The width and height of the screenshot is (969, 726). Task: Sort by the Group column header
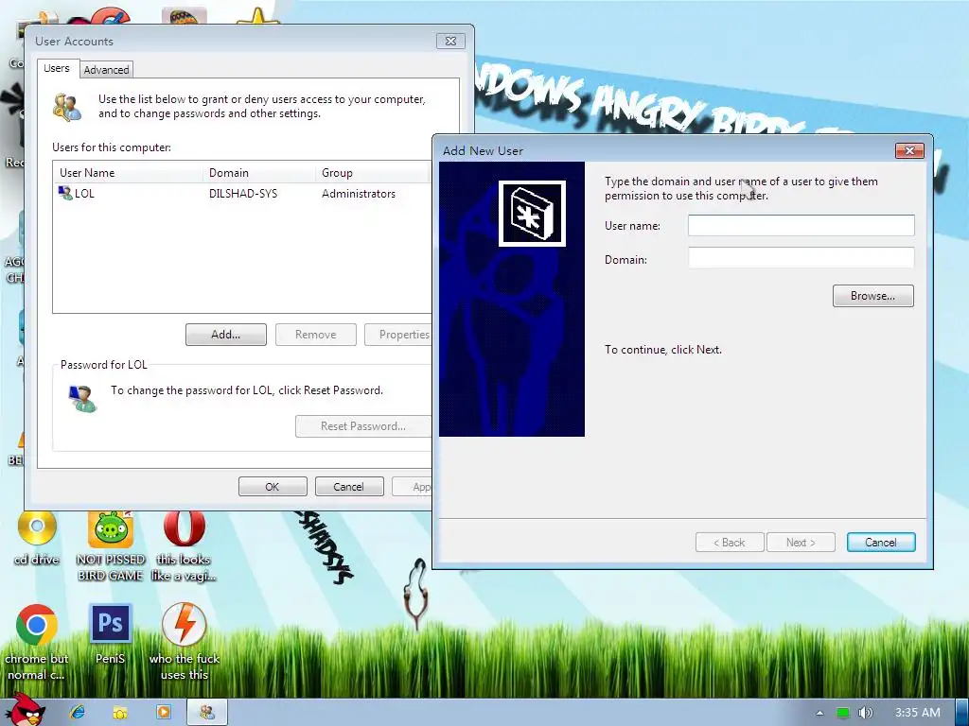click(x=372, y=173)
